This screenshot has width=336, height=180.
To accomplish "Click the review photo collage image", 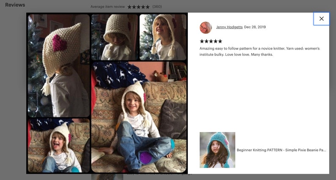I will [107, 93].
